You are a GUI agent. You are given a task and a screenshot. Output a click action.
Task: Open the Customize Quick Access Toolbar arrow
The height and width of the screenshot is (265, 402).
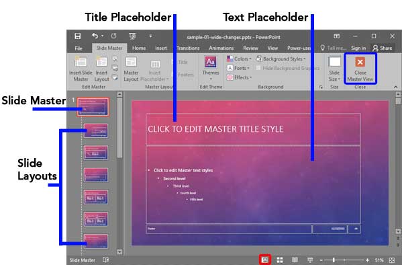[150, 36]
